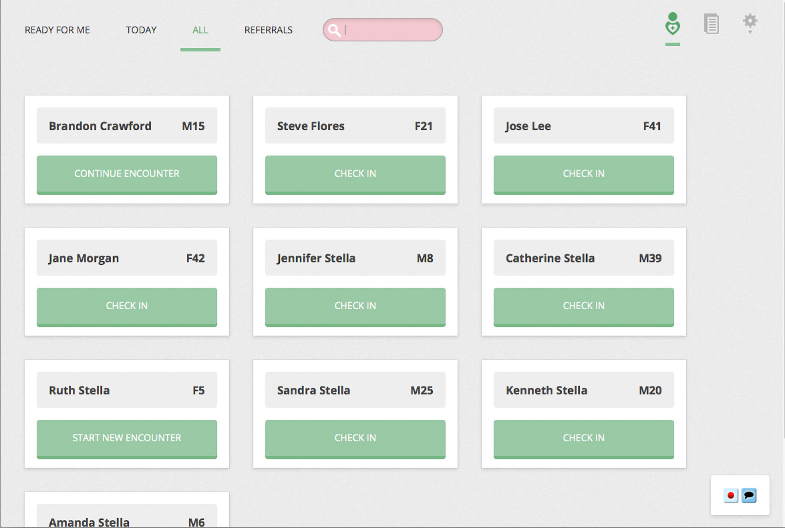Click the magnifier search icon

click(x=334, y=30)
